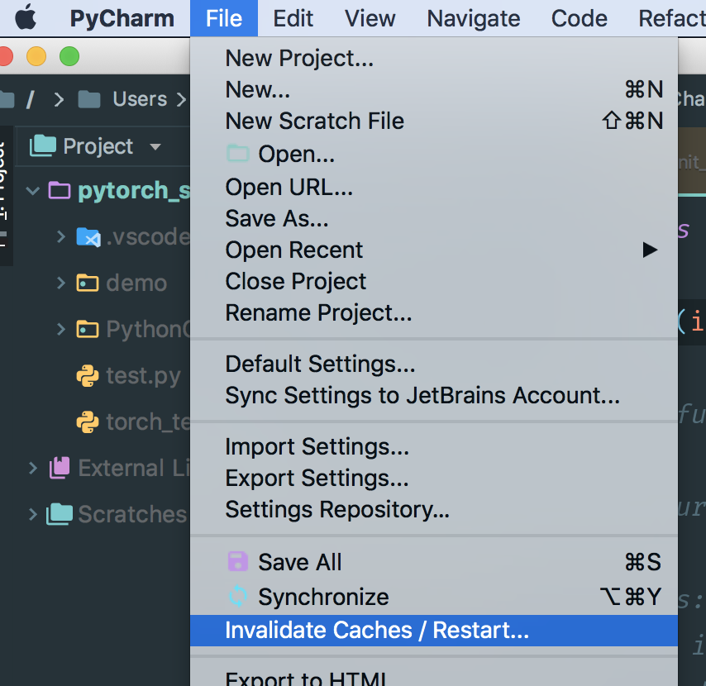Screen dimensions: 706x686
Task: Open the Edit menu
Action: click(x=293, y=18)
